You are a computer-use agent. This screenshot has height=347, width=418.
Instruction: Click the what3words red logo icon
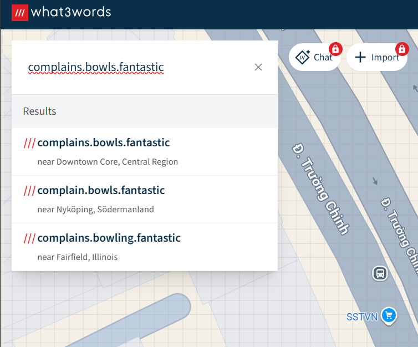coord(20,13)
